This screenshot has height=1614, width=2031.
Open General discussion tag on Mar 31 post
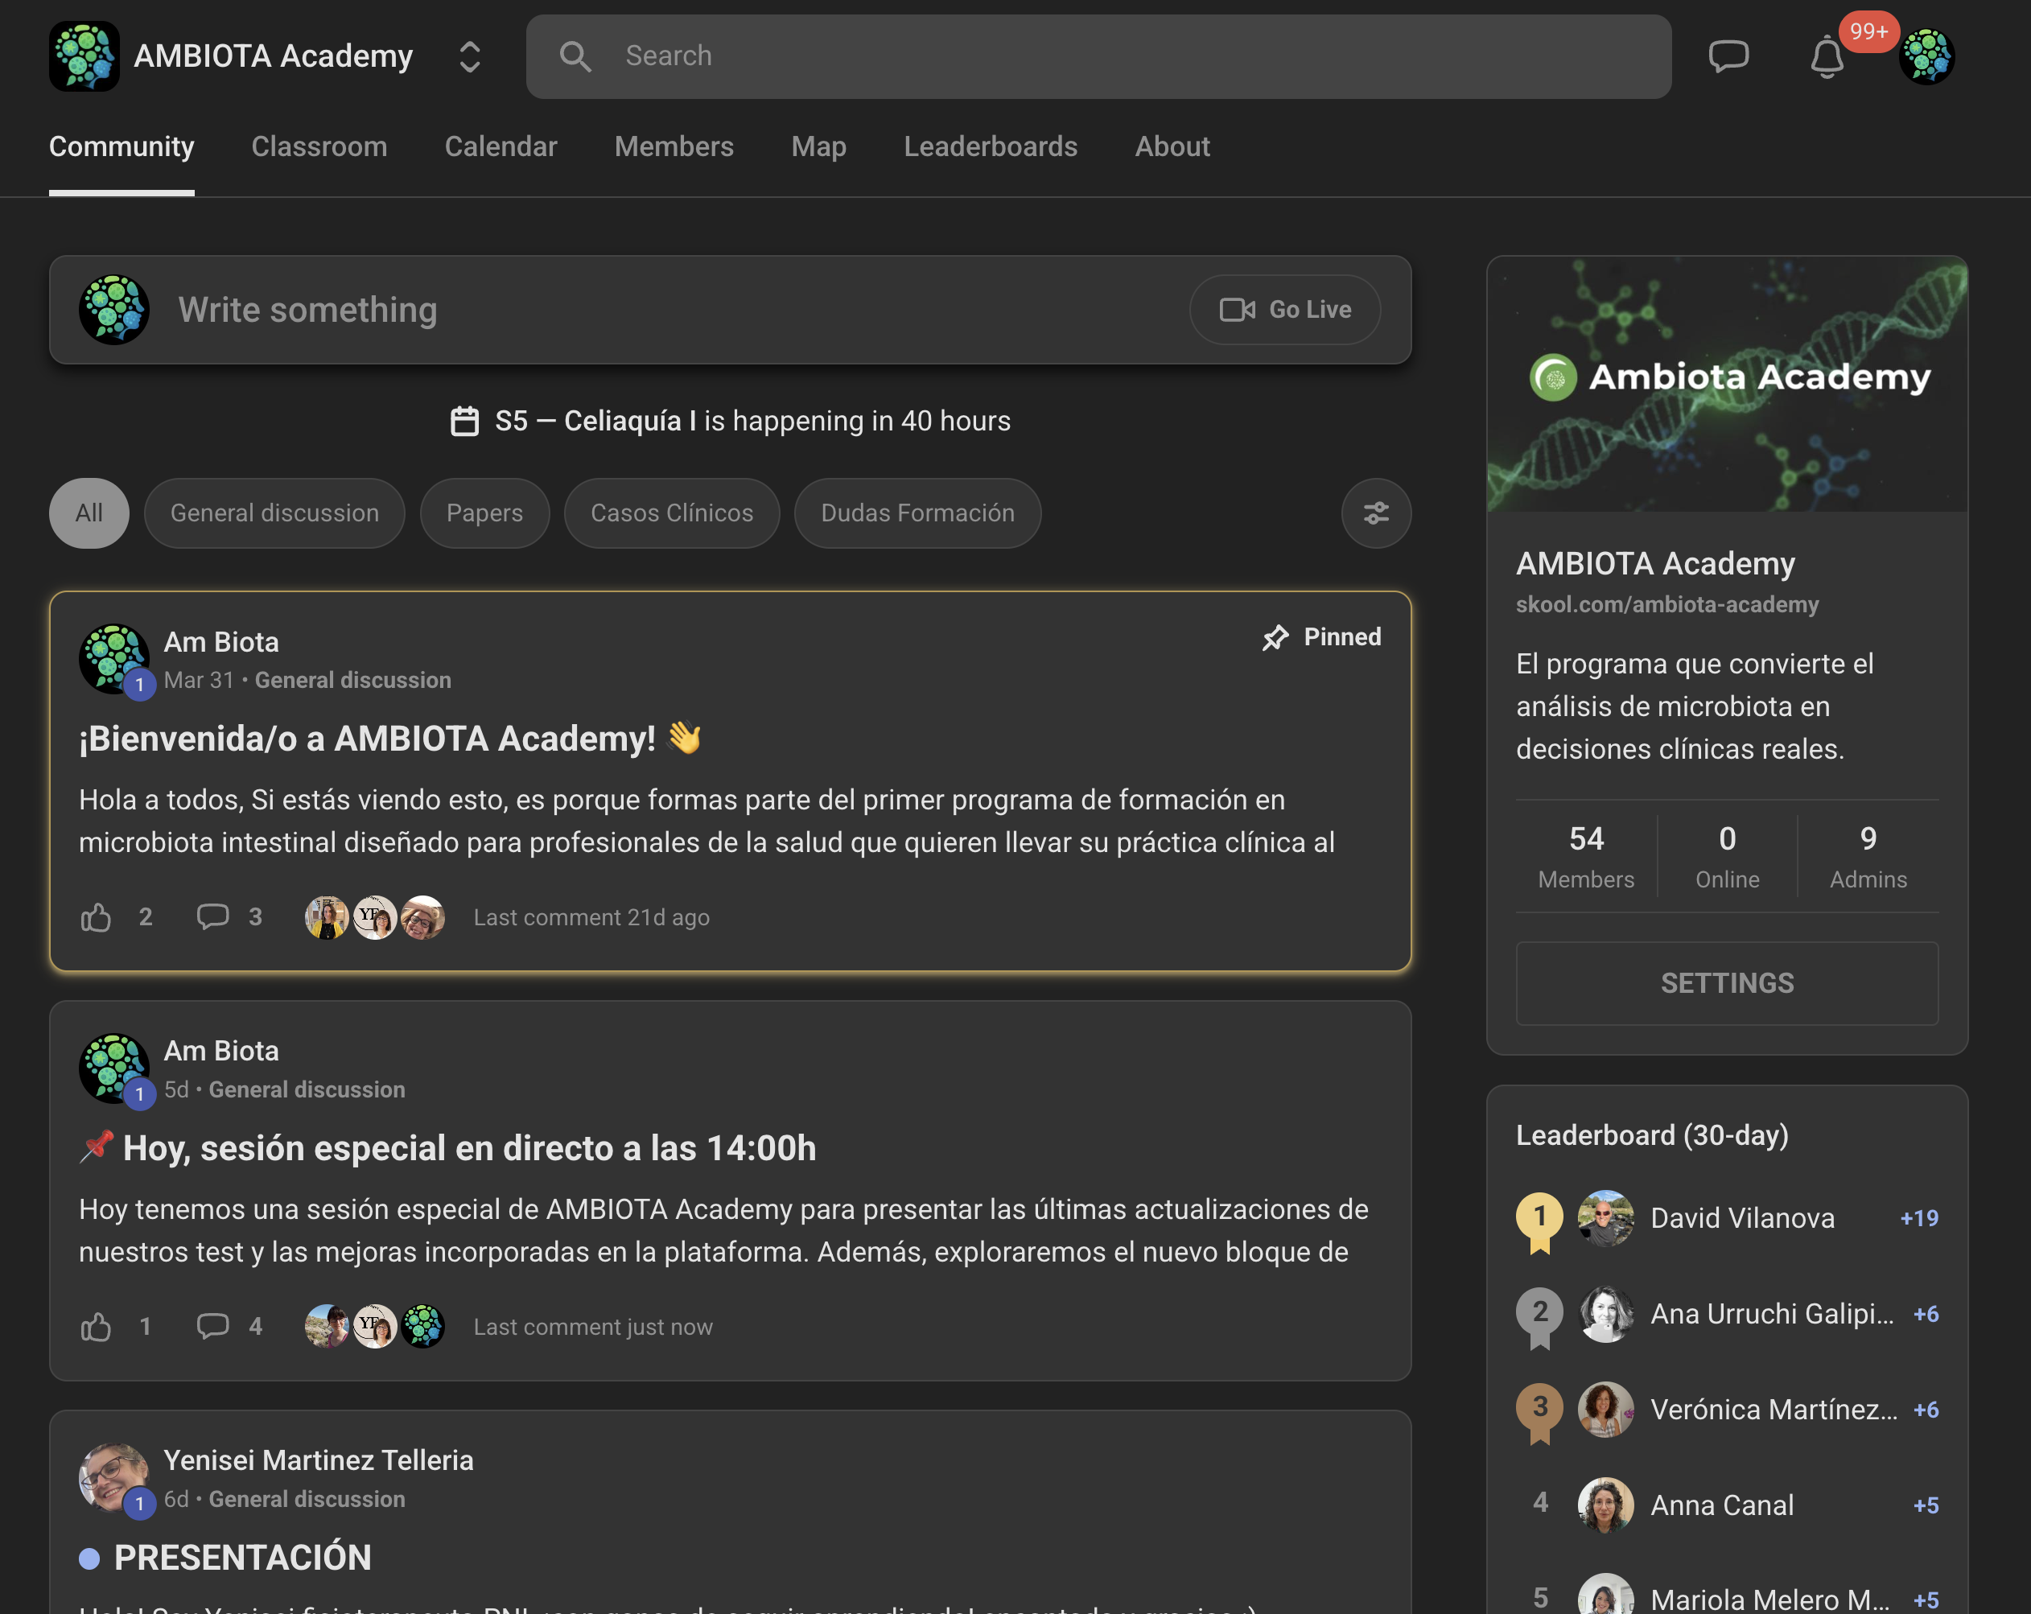point(352,680)
